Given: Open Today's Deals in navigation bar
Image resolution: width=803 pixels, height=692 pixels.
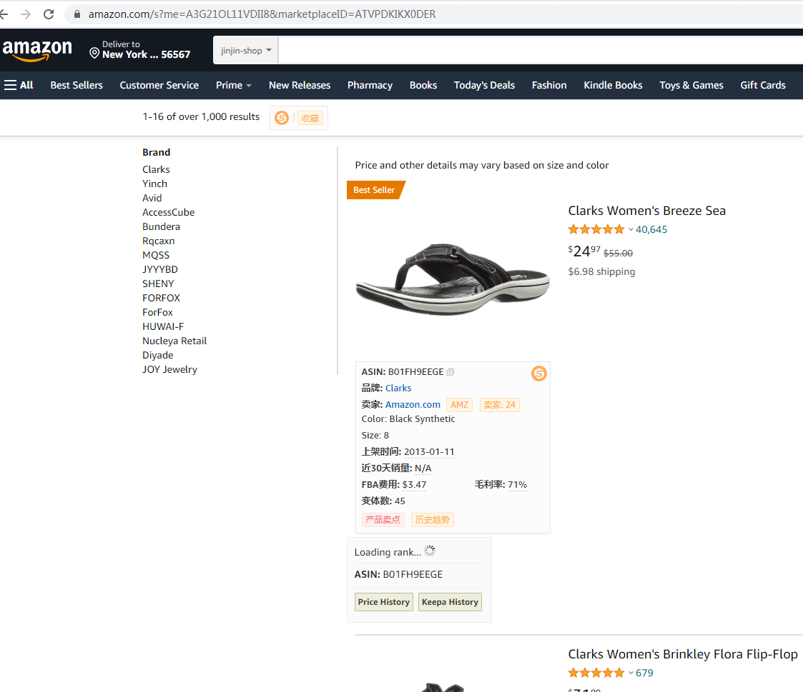Looking at the screenshot, I should coord(484,85).
